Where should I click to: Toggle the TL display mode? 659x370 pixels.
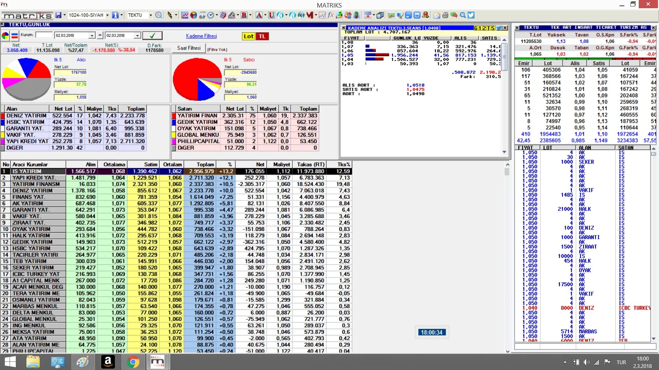(x=262, y=36)
